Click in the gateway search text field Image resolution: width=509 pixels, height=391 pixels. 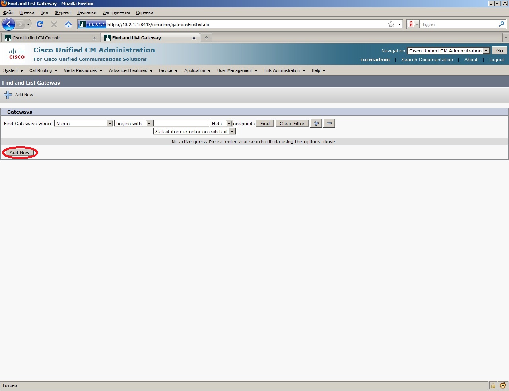(181, 124)
